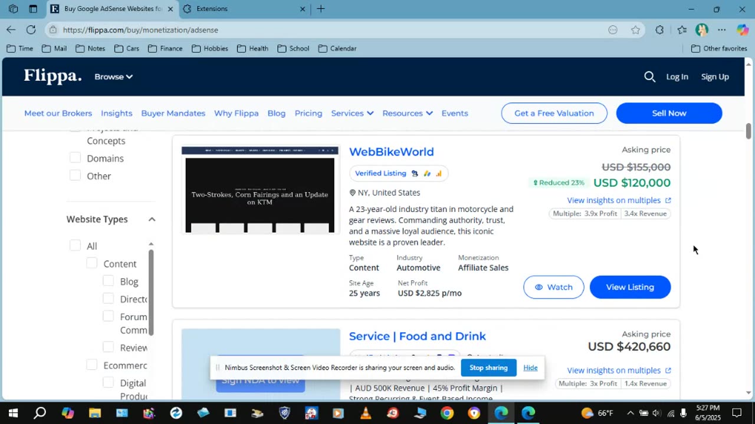Open external link icon beside WebBikeWorld insights

668,200
